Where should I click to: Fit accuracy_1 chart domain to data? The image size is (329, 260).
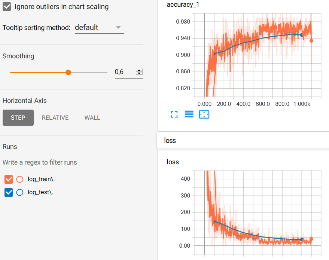(x=204, y=115)
